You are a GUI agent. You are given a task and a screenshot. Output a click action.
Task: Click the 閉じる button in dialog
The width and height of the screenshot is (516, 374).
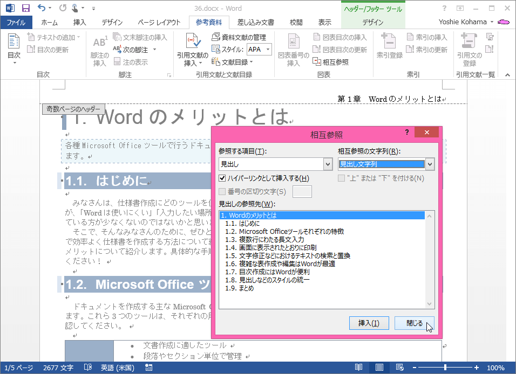point(415,323)
